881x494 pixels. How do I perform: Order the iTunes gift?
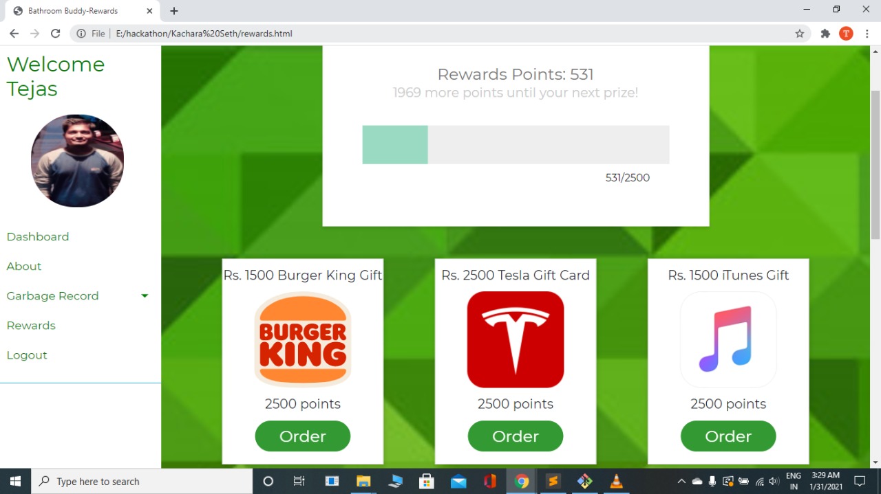pos(728,436)
